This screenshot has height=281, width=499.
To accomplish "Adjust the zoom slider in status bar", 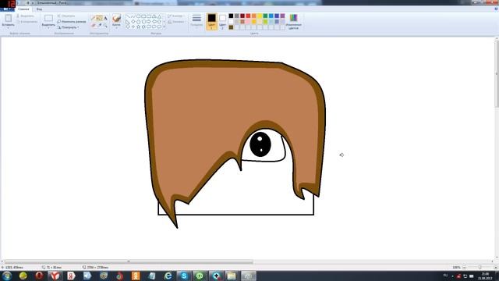I will 480,267.
